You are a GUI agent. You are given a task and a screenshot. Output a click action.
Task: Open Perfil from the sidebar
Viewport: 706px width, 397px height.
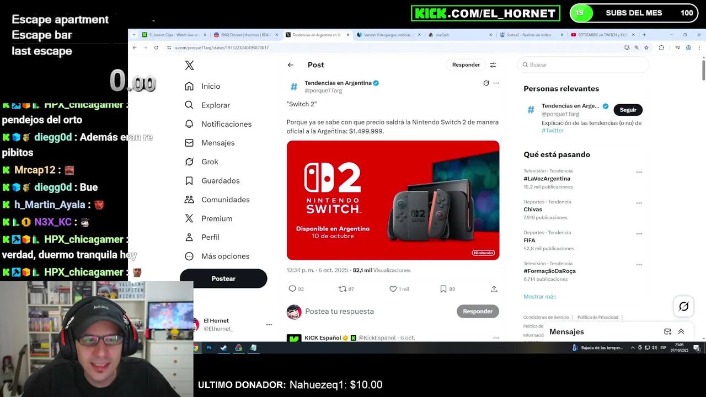[202, 237]
